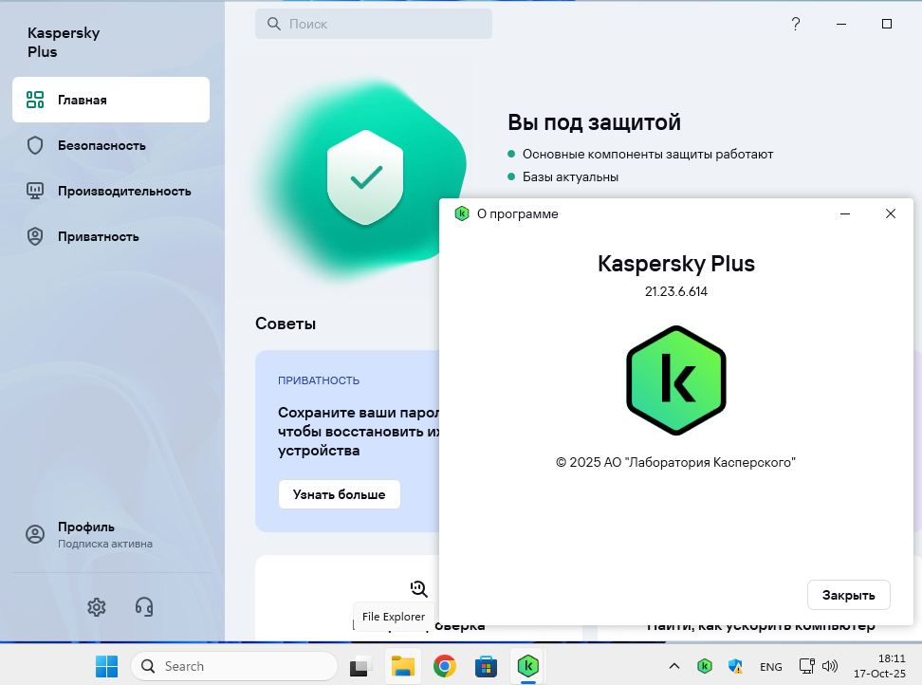
Task: Click Основные компоненты защиты работают status
Action: (648, 154)
